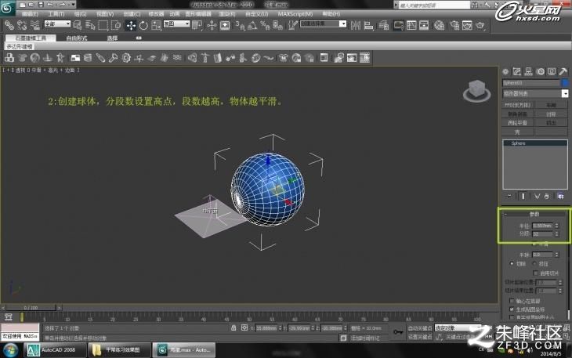Open Select by Name dialog icon
Viewport: 572px width, 358px height.
click(x=90, y=25)
